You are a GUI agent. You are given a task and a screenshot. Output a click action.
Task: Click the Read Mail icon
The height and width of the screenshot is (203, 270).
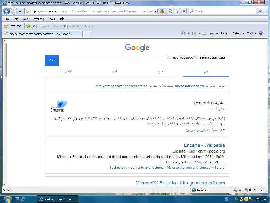click(205, 33)
